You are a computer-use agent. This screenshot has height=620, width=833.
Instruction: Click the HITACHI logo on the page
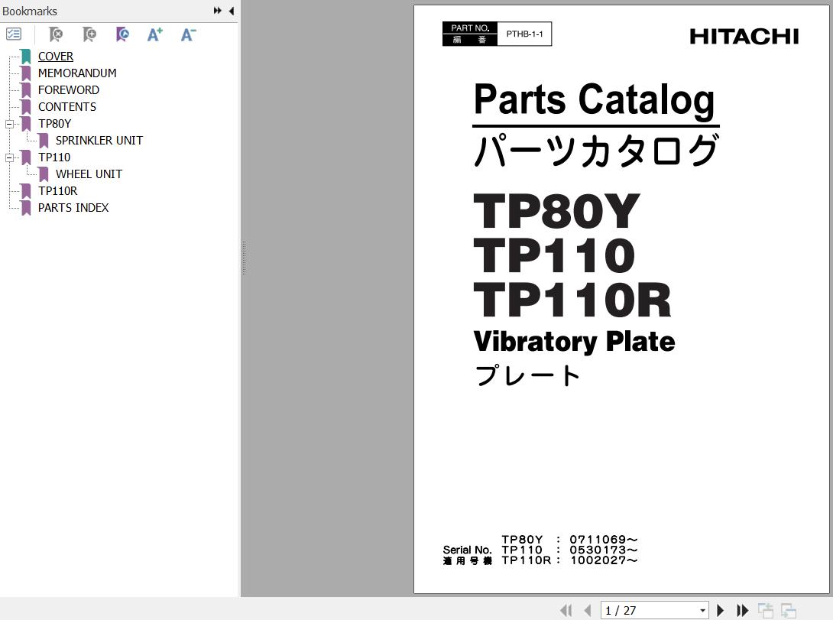(x=744, y=37)
